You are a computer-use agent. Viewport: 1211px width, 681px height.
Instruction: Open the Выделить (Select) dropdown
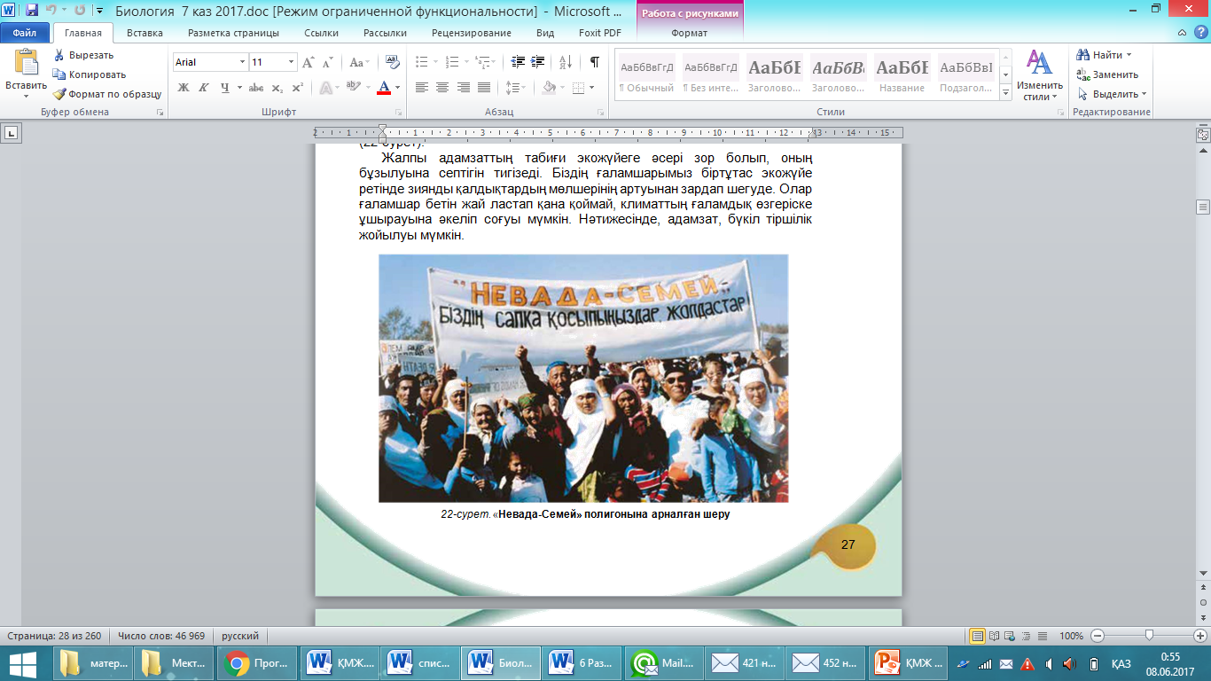click(1112, 94)
